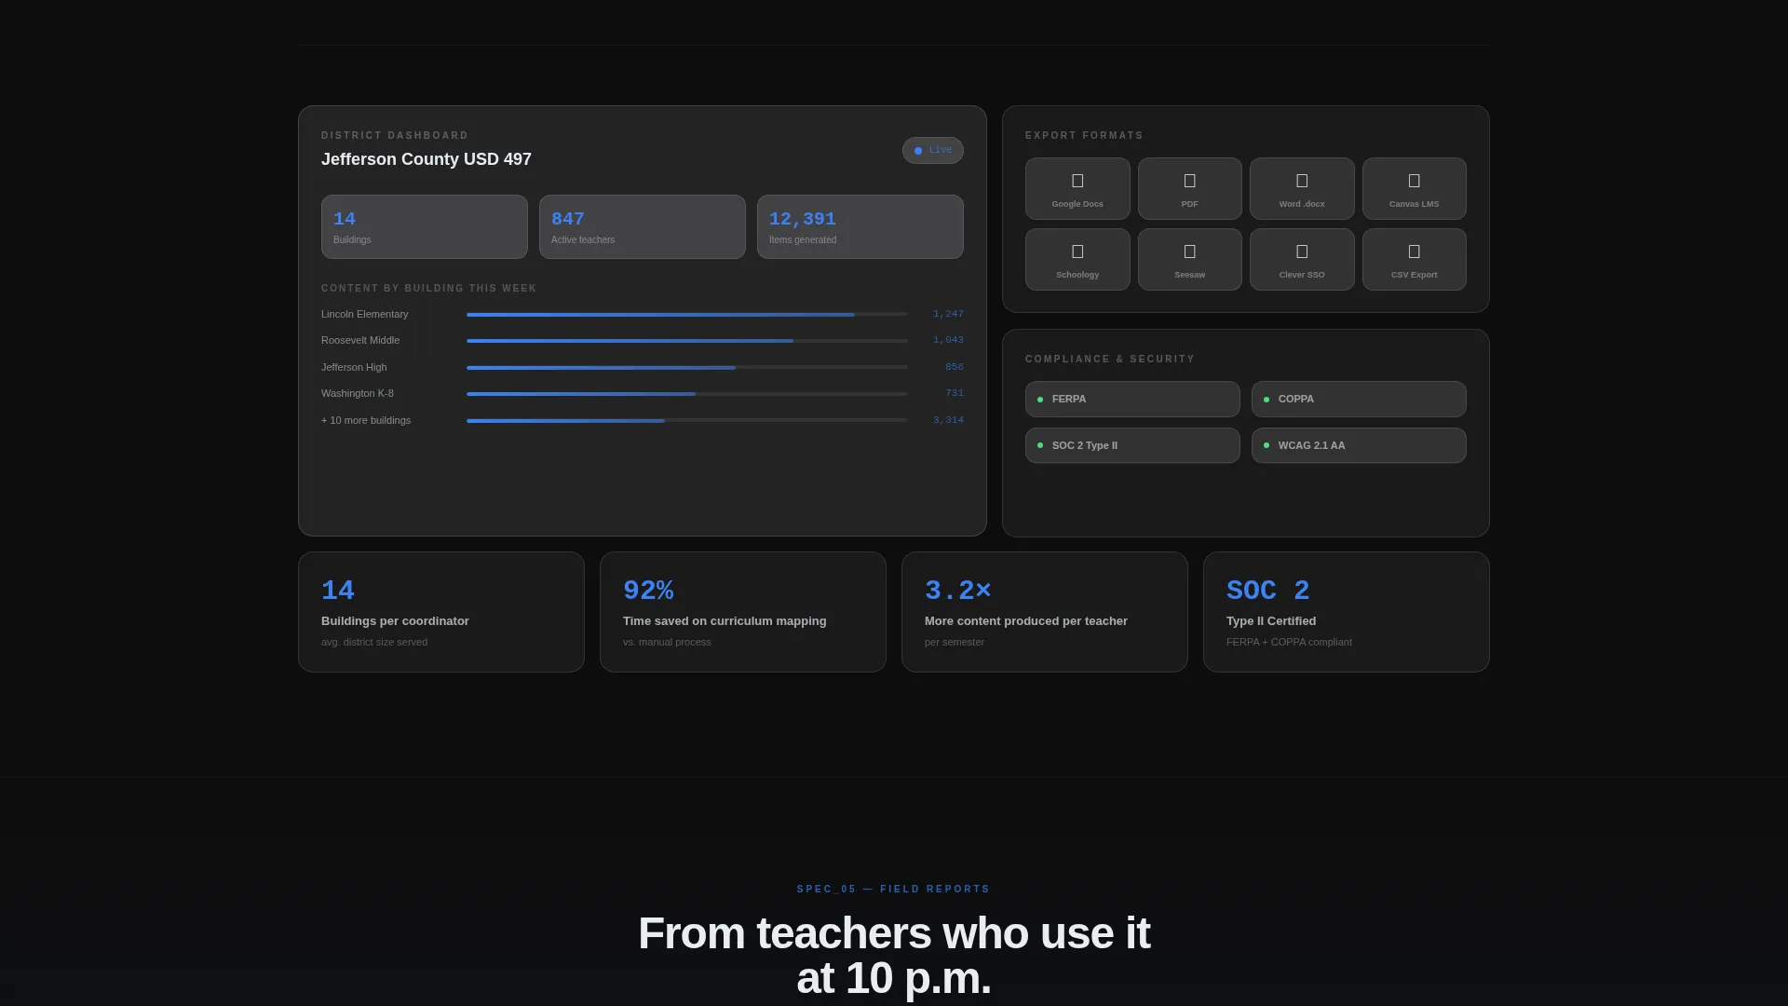Click the From teachers who use it headline

[x=894, y=956]
